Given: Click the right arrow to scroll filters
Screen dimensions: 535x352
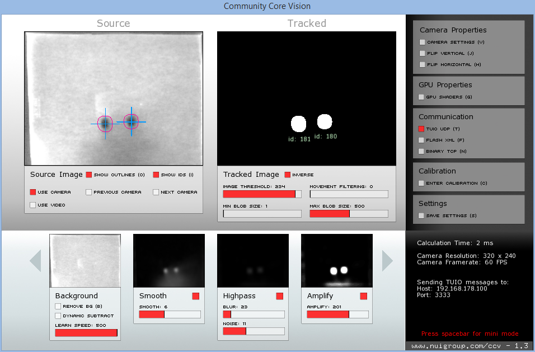Looking at the screenshot, I should pos(387,261).
